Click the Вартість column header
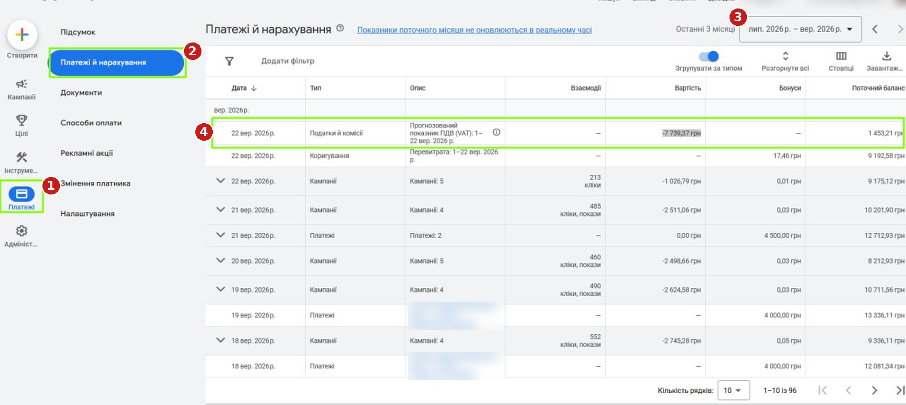 [688, 88]
